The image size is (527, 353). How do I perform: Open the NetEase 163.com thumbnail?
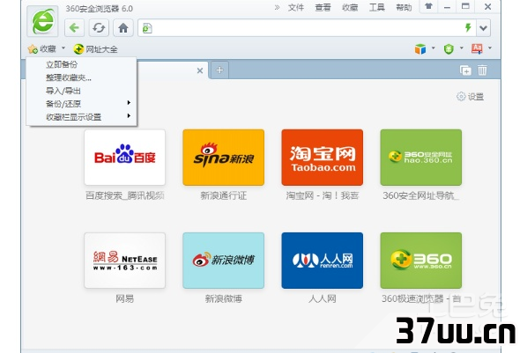[124, 261]
